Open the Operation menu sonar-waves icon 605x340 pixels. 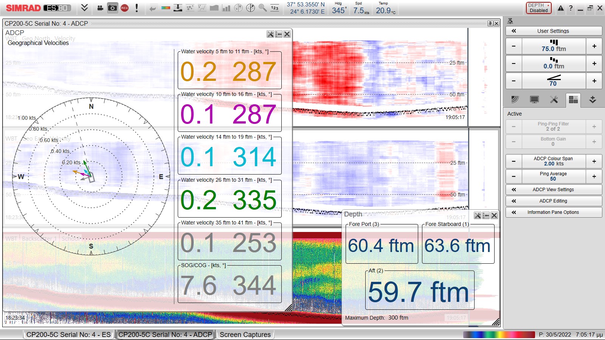[515, 99]
